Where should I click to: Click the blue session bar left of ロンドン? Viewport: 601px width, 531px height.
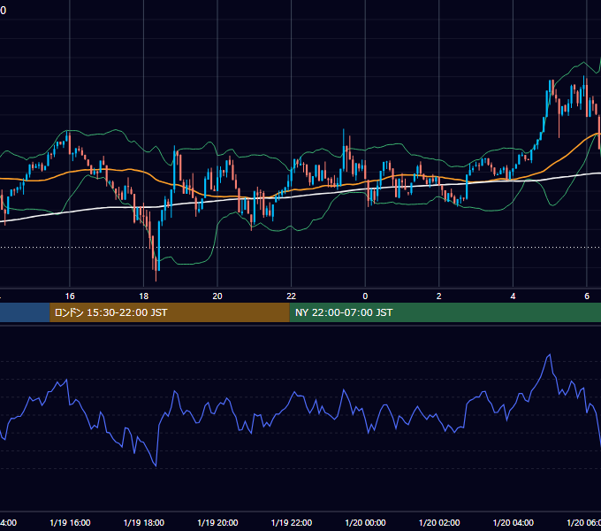25,312
